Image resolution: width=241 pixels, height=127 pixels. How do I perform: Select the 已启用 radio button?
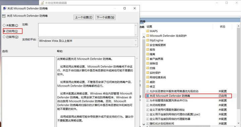(4, 31)
